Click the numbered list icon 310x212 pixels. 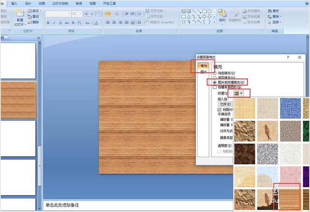pyautogui.click(x=117, y=14)
